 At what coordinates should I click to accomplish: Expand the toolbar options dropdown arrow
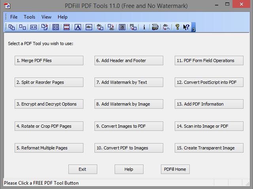[x=193, y=27]
